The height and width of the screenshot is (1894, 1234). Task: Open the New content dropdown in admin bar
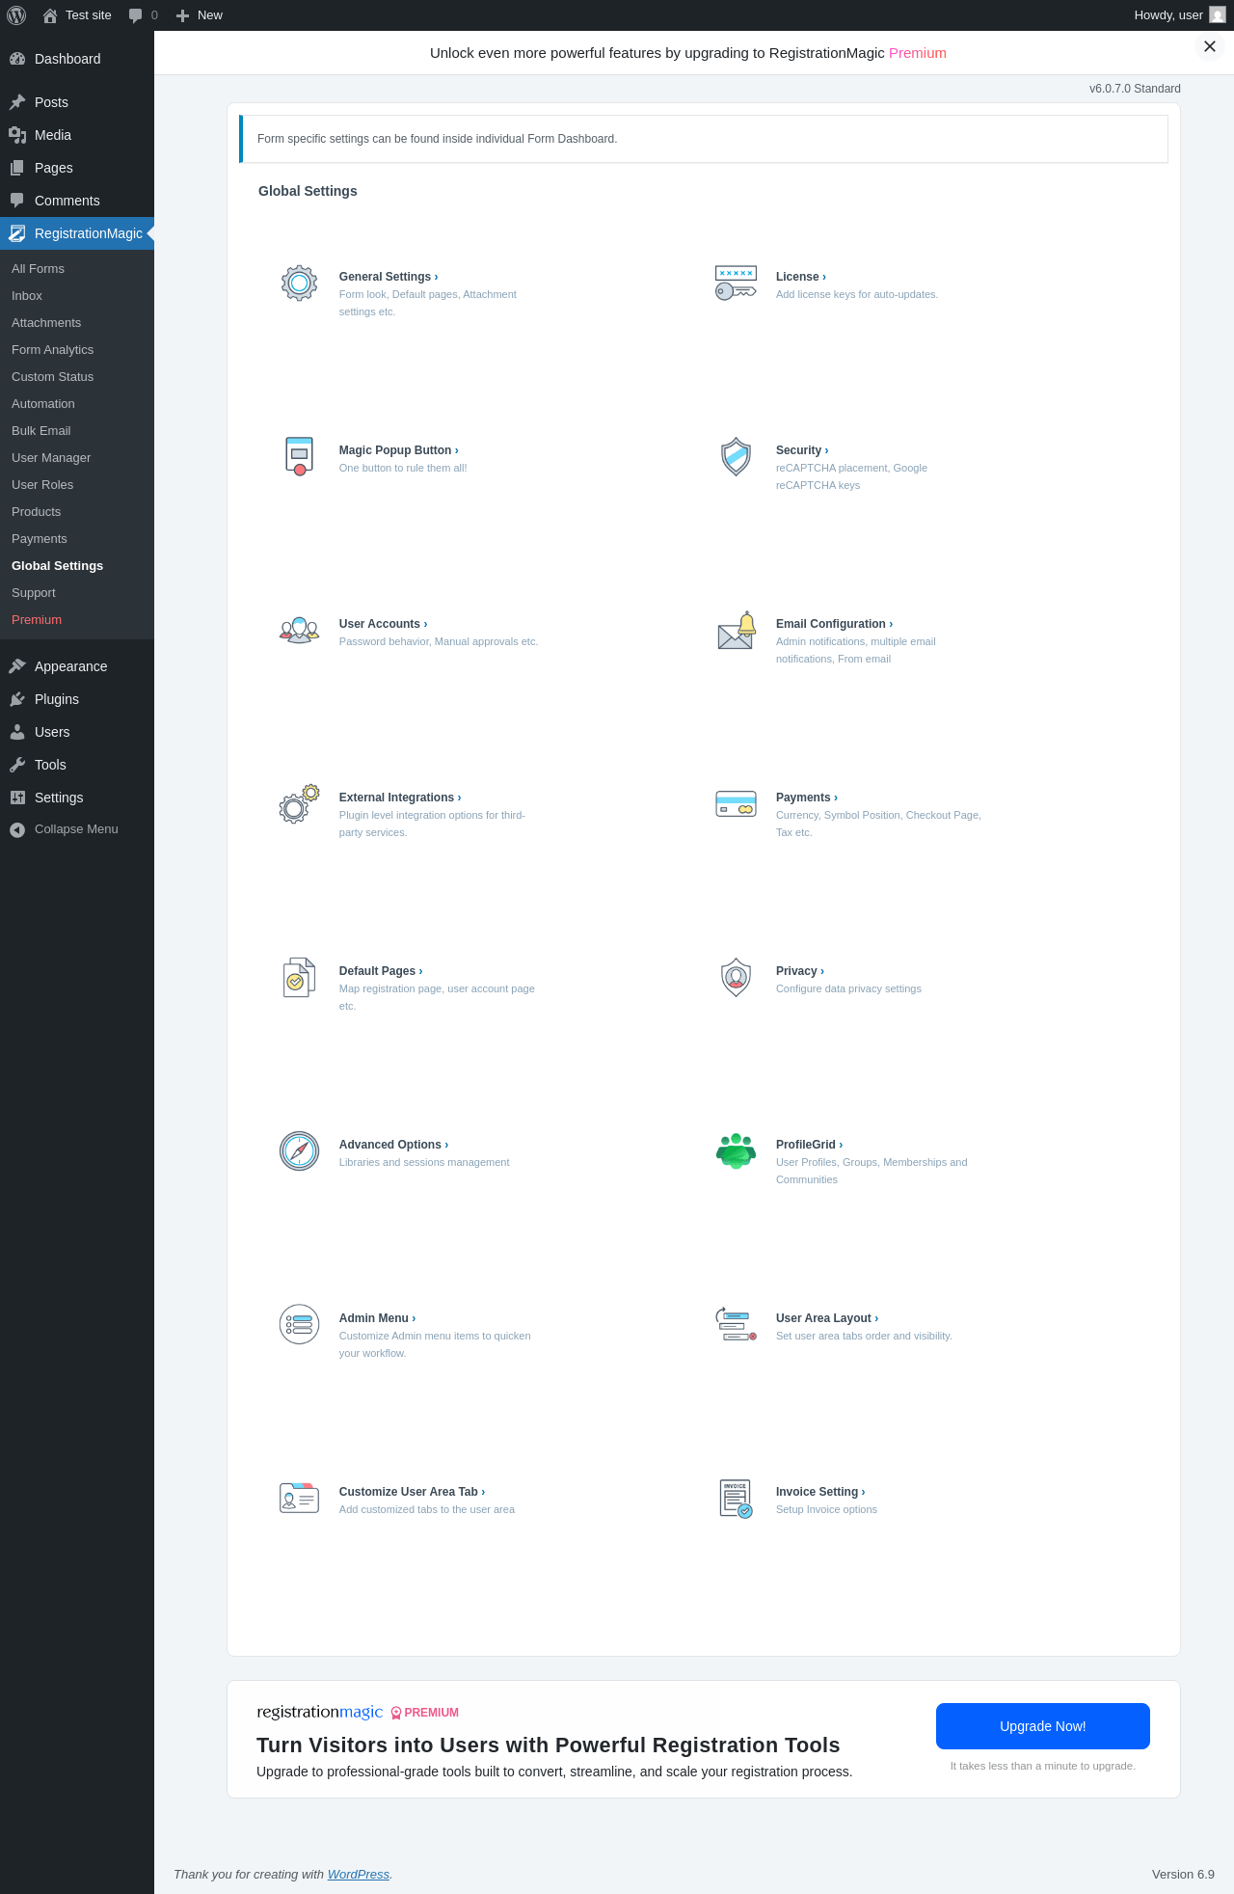[x=200, y=15]
